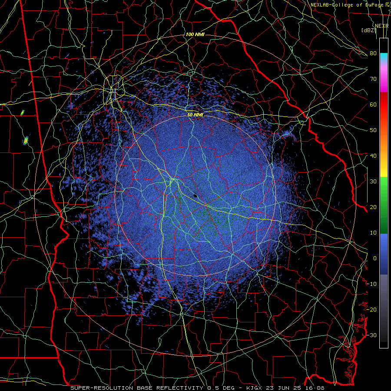The width and height of the screenshot is (391, 391).
Task: Click the black radar site dot at map center
Action: click(x=195, y=196)
